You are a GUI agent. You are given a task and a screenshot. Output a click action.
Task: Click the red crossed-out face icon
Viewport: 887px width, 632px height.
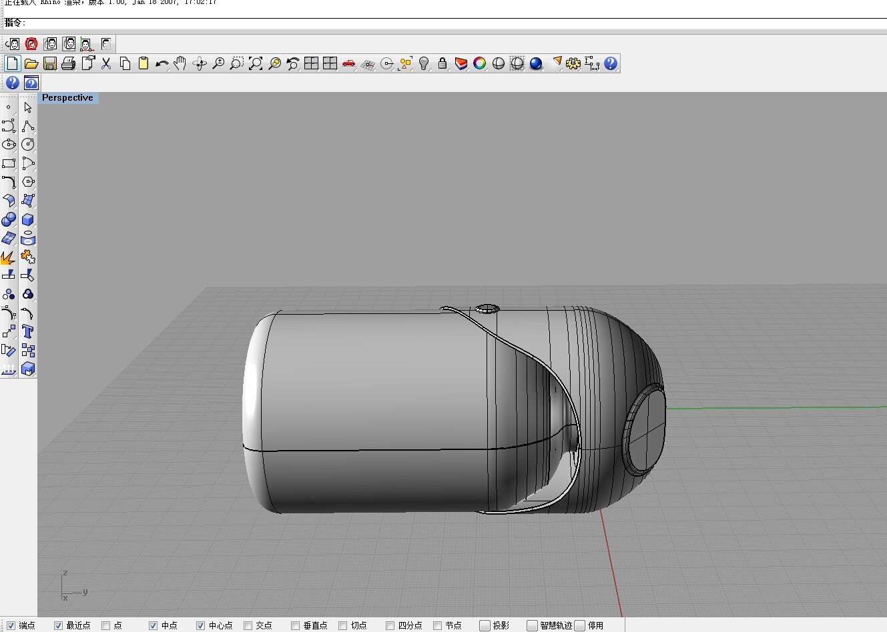[x=31, y=44]
